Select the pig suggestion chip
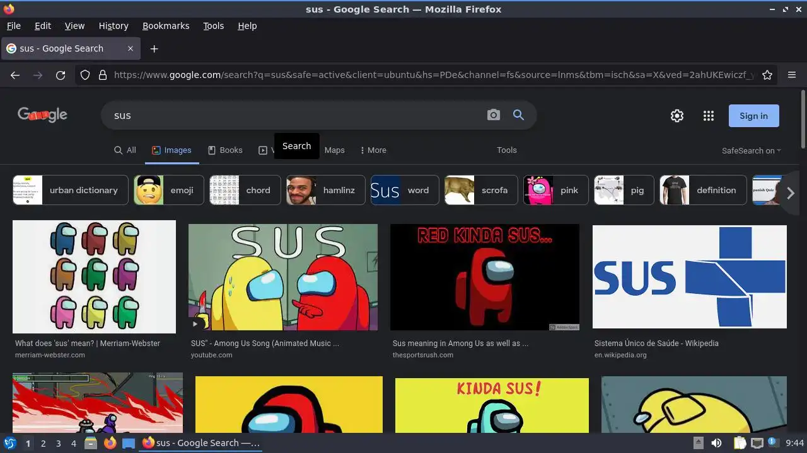Screen dimensions: 807x453 pyautogui.click(x=624, y=190)
